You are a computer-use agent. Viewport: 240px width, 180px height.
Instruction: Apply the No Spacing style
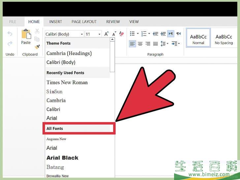point(224,38)
